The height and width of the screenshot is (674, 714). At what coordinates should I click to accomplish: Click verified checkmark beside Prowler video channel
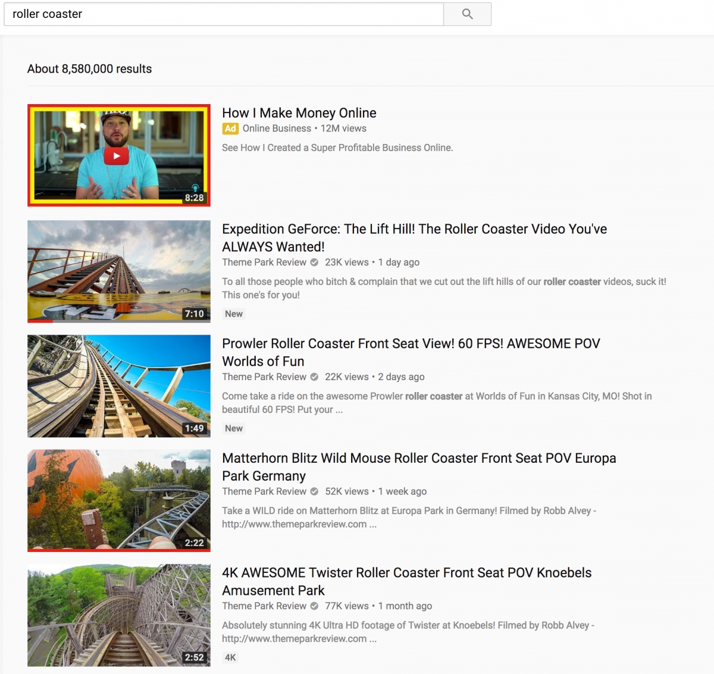coord(314,377)
